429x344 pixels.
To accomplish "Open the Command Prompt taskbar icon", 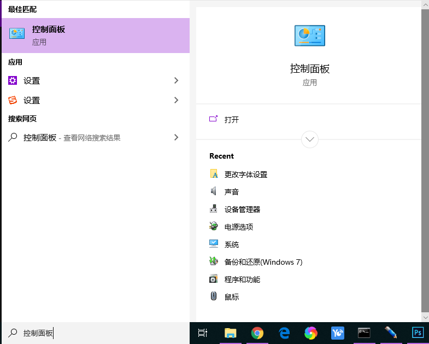I will pos(364,333).
